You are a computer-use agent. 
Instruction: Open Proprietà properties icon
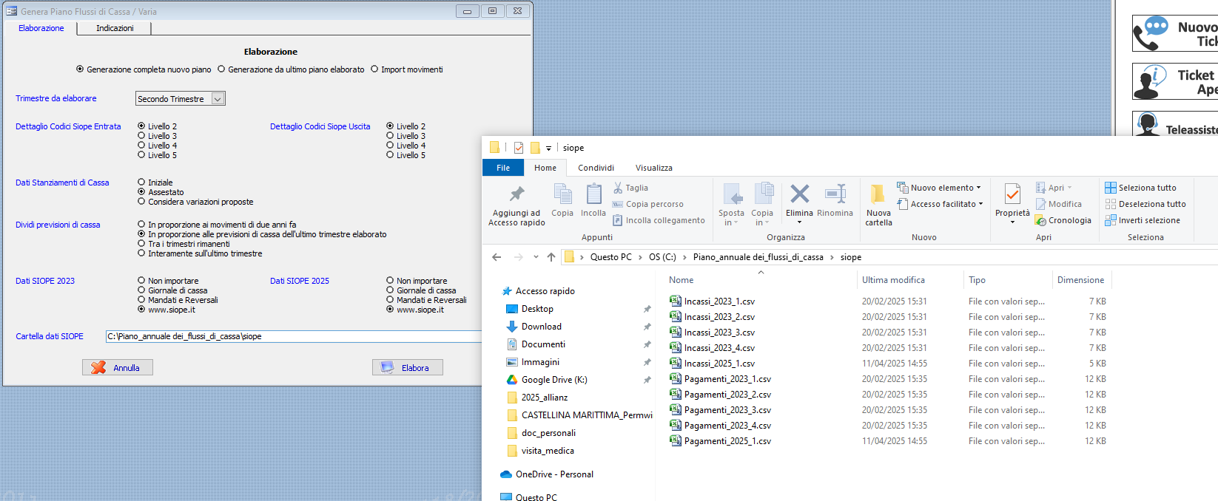(1012, 195)
